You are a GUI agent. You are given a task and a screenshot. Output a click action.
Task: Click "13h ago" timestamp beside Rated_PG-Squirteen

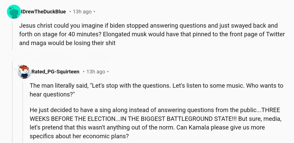tap(96, 72)
